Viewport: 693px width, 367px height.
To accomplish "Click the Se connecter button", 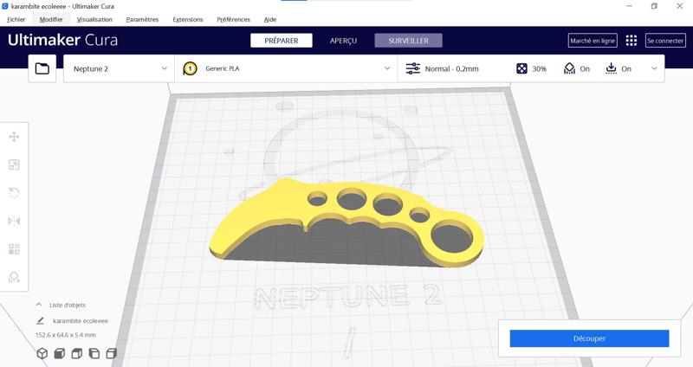I will [665, 41].
